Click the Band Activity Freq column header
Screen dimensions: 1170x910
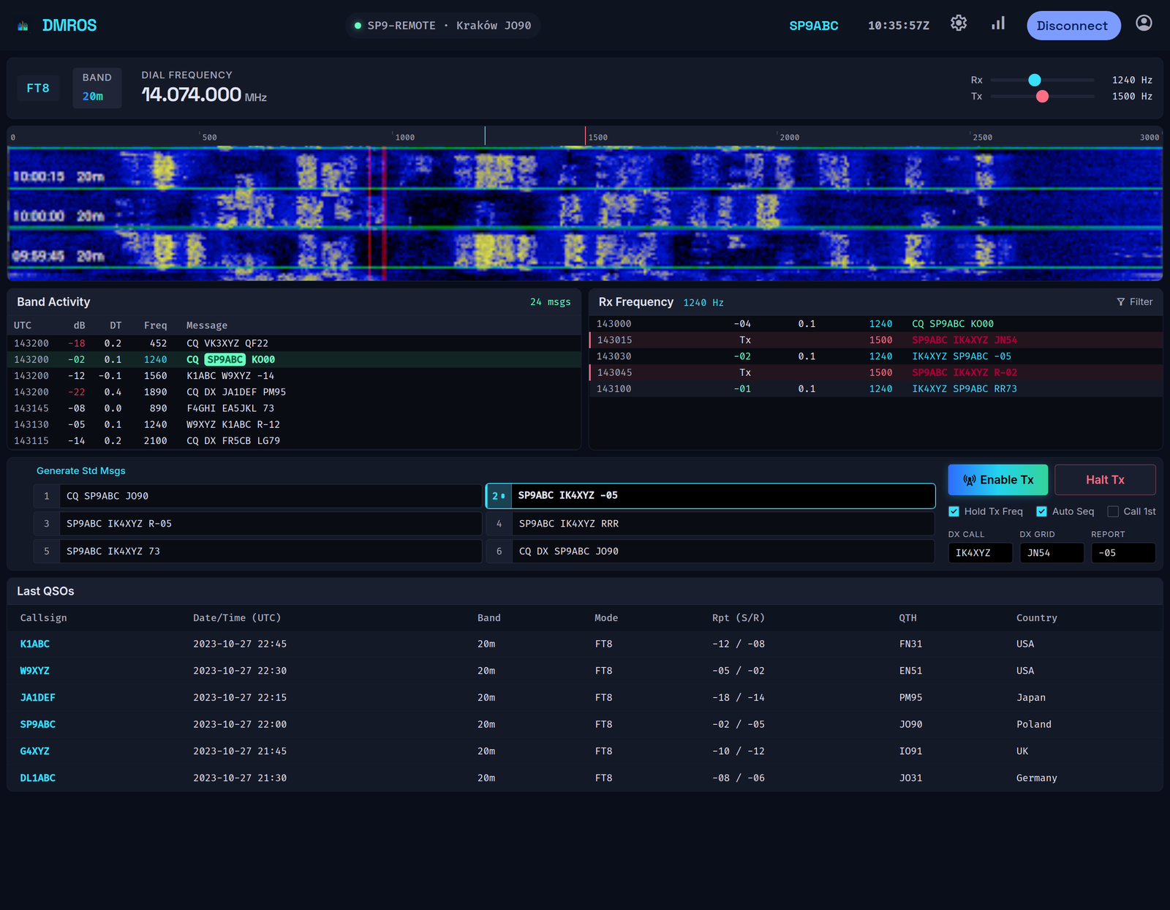(x=155, y=326)
